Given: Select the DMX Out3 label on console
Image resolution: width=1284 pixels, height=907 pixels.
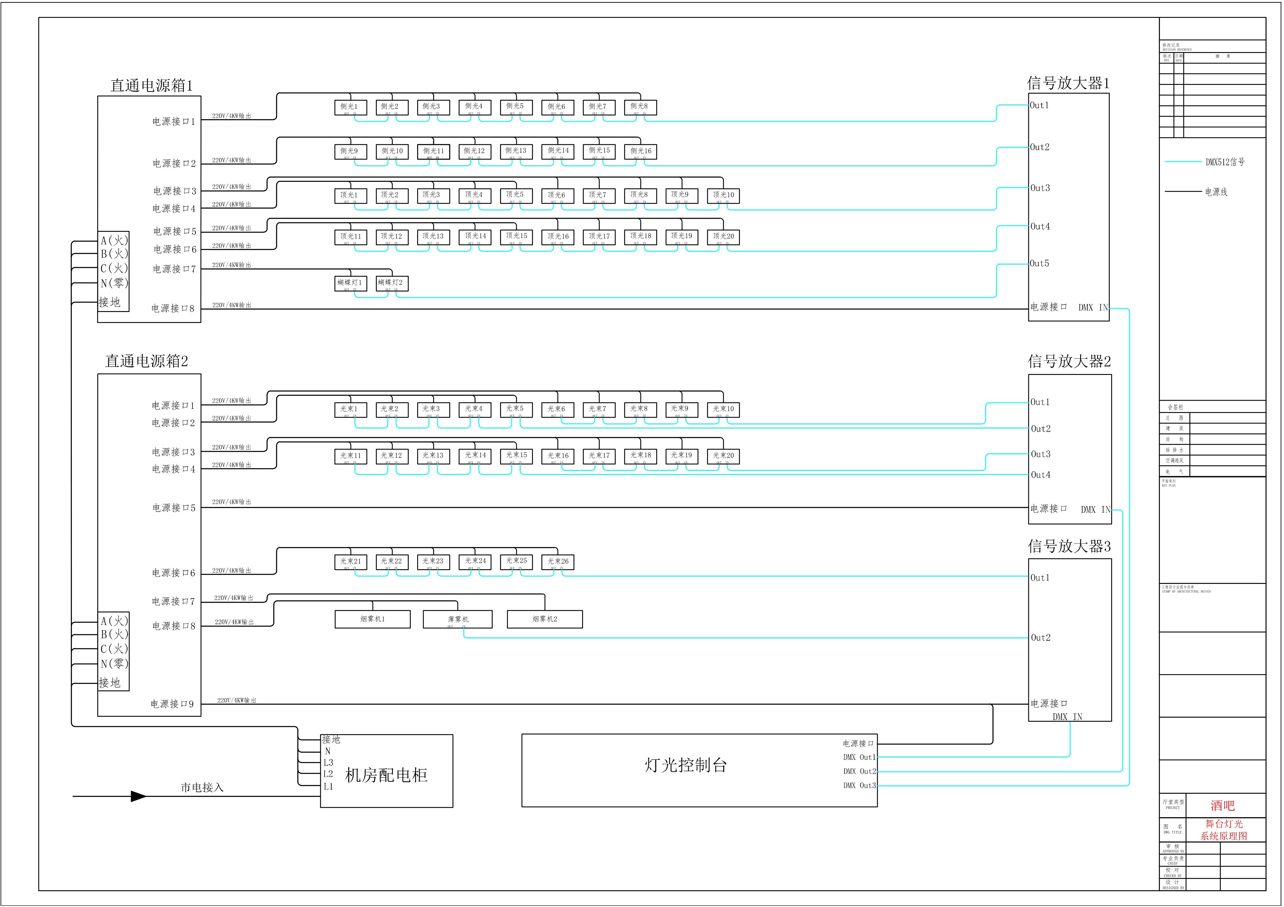Looking at the screenshot, I should (x=860, y=785).
